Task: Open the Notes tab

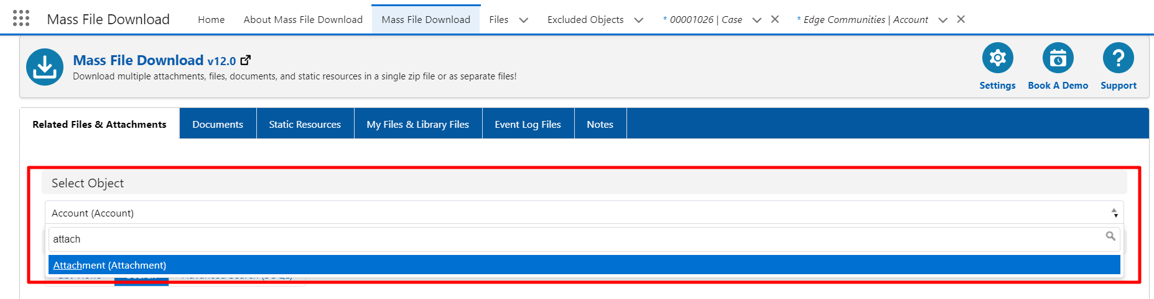Action: click(600, 124)
